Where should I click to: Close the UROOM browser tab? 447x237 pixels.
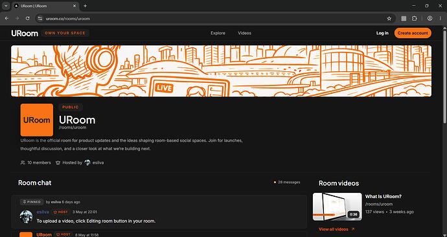click(74, 6)
